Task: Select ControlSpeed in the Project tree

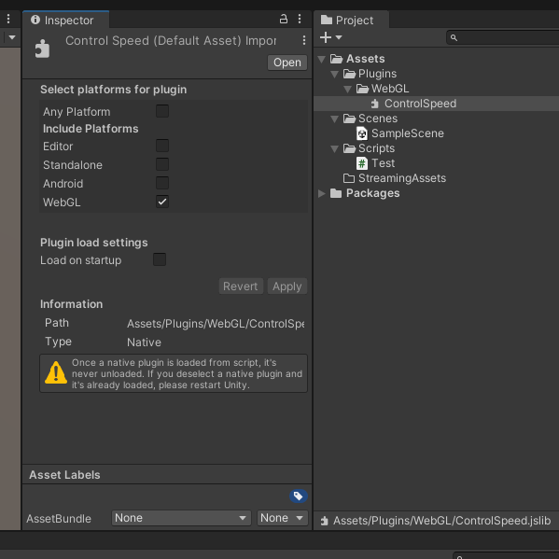Action: click(x=420, y=104)
